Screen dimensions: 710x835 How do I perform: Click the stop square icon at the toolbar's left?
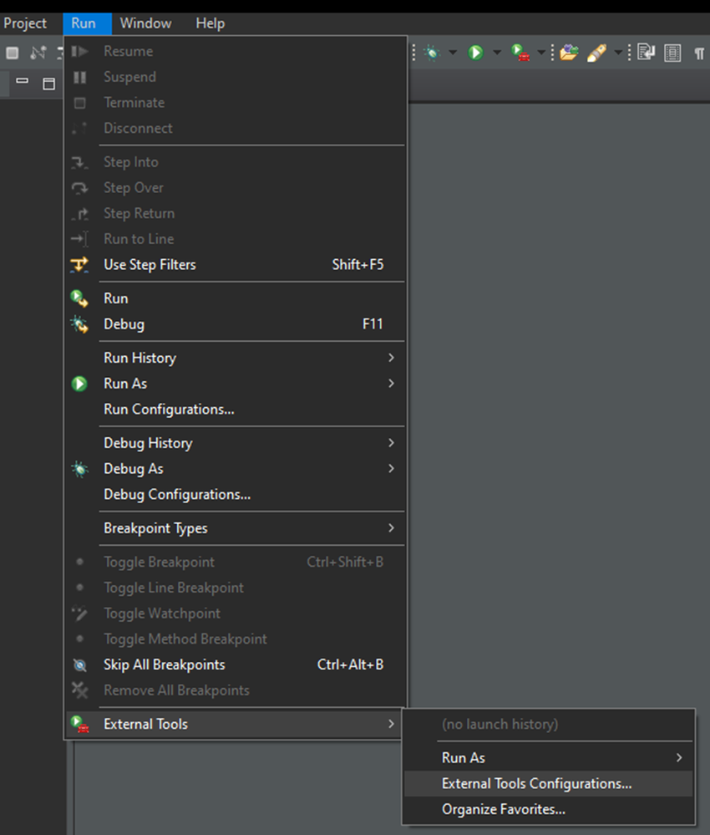point(13,53)
